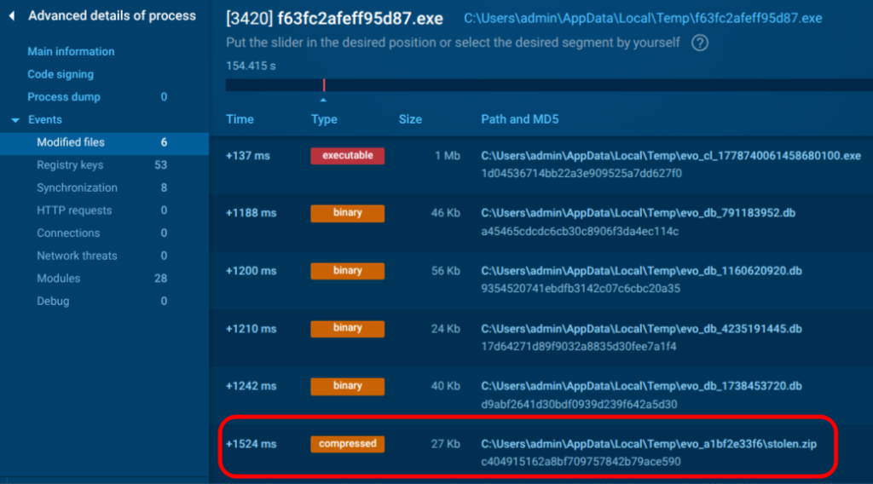This screenshot has width=873, height=484.
Task: Click binary badge in +1200 ms row
Action: [x=348, y=271]
